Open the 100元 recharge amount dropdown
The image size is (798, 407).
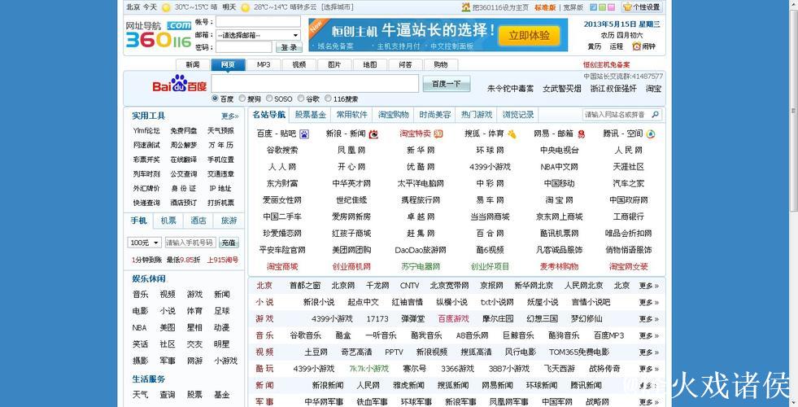(x=145, y=243)
